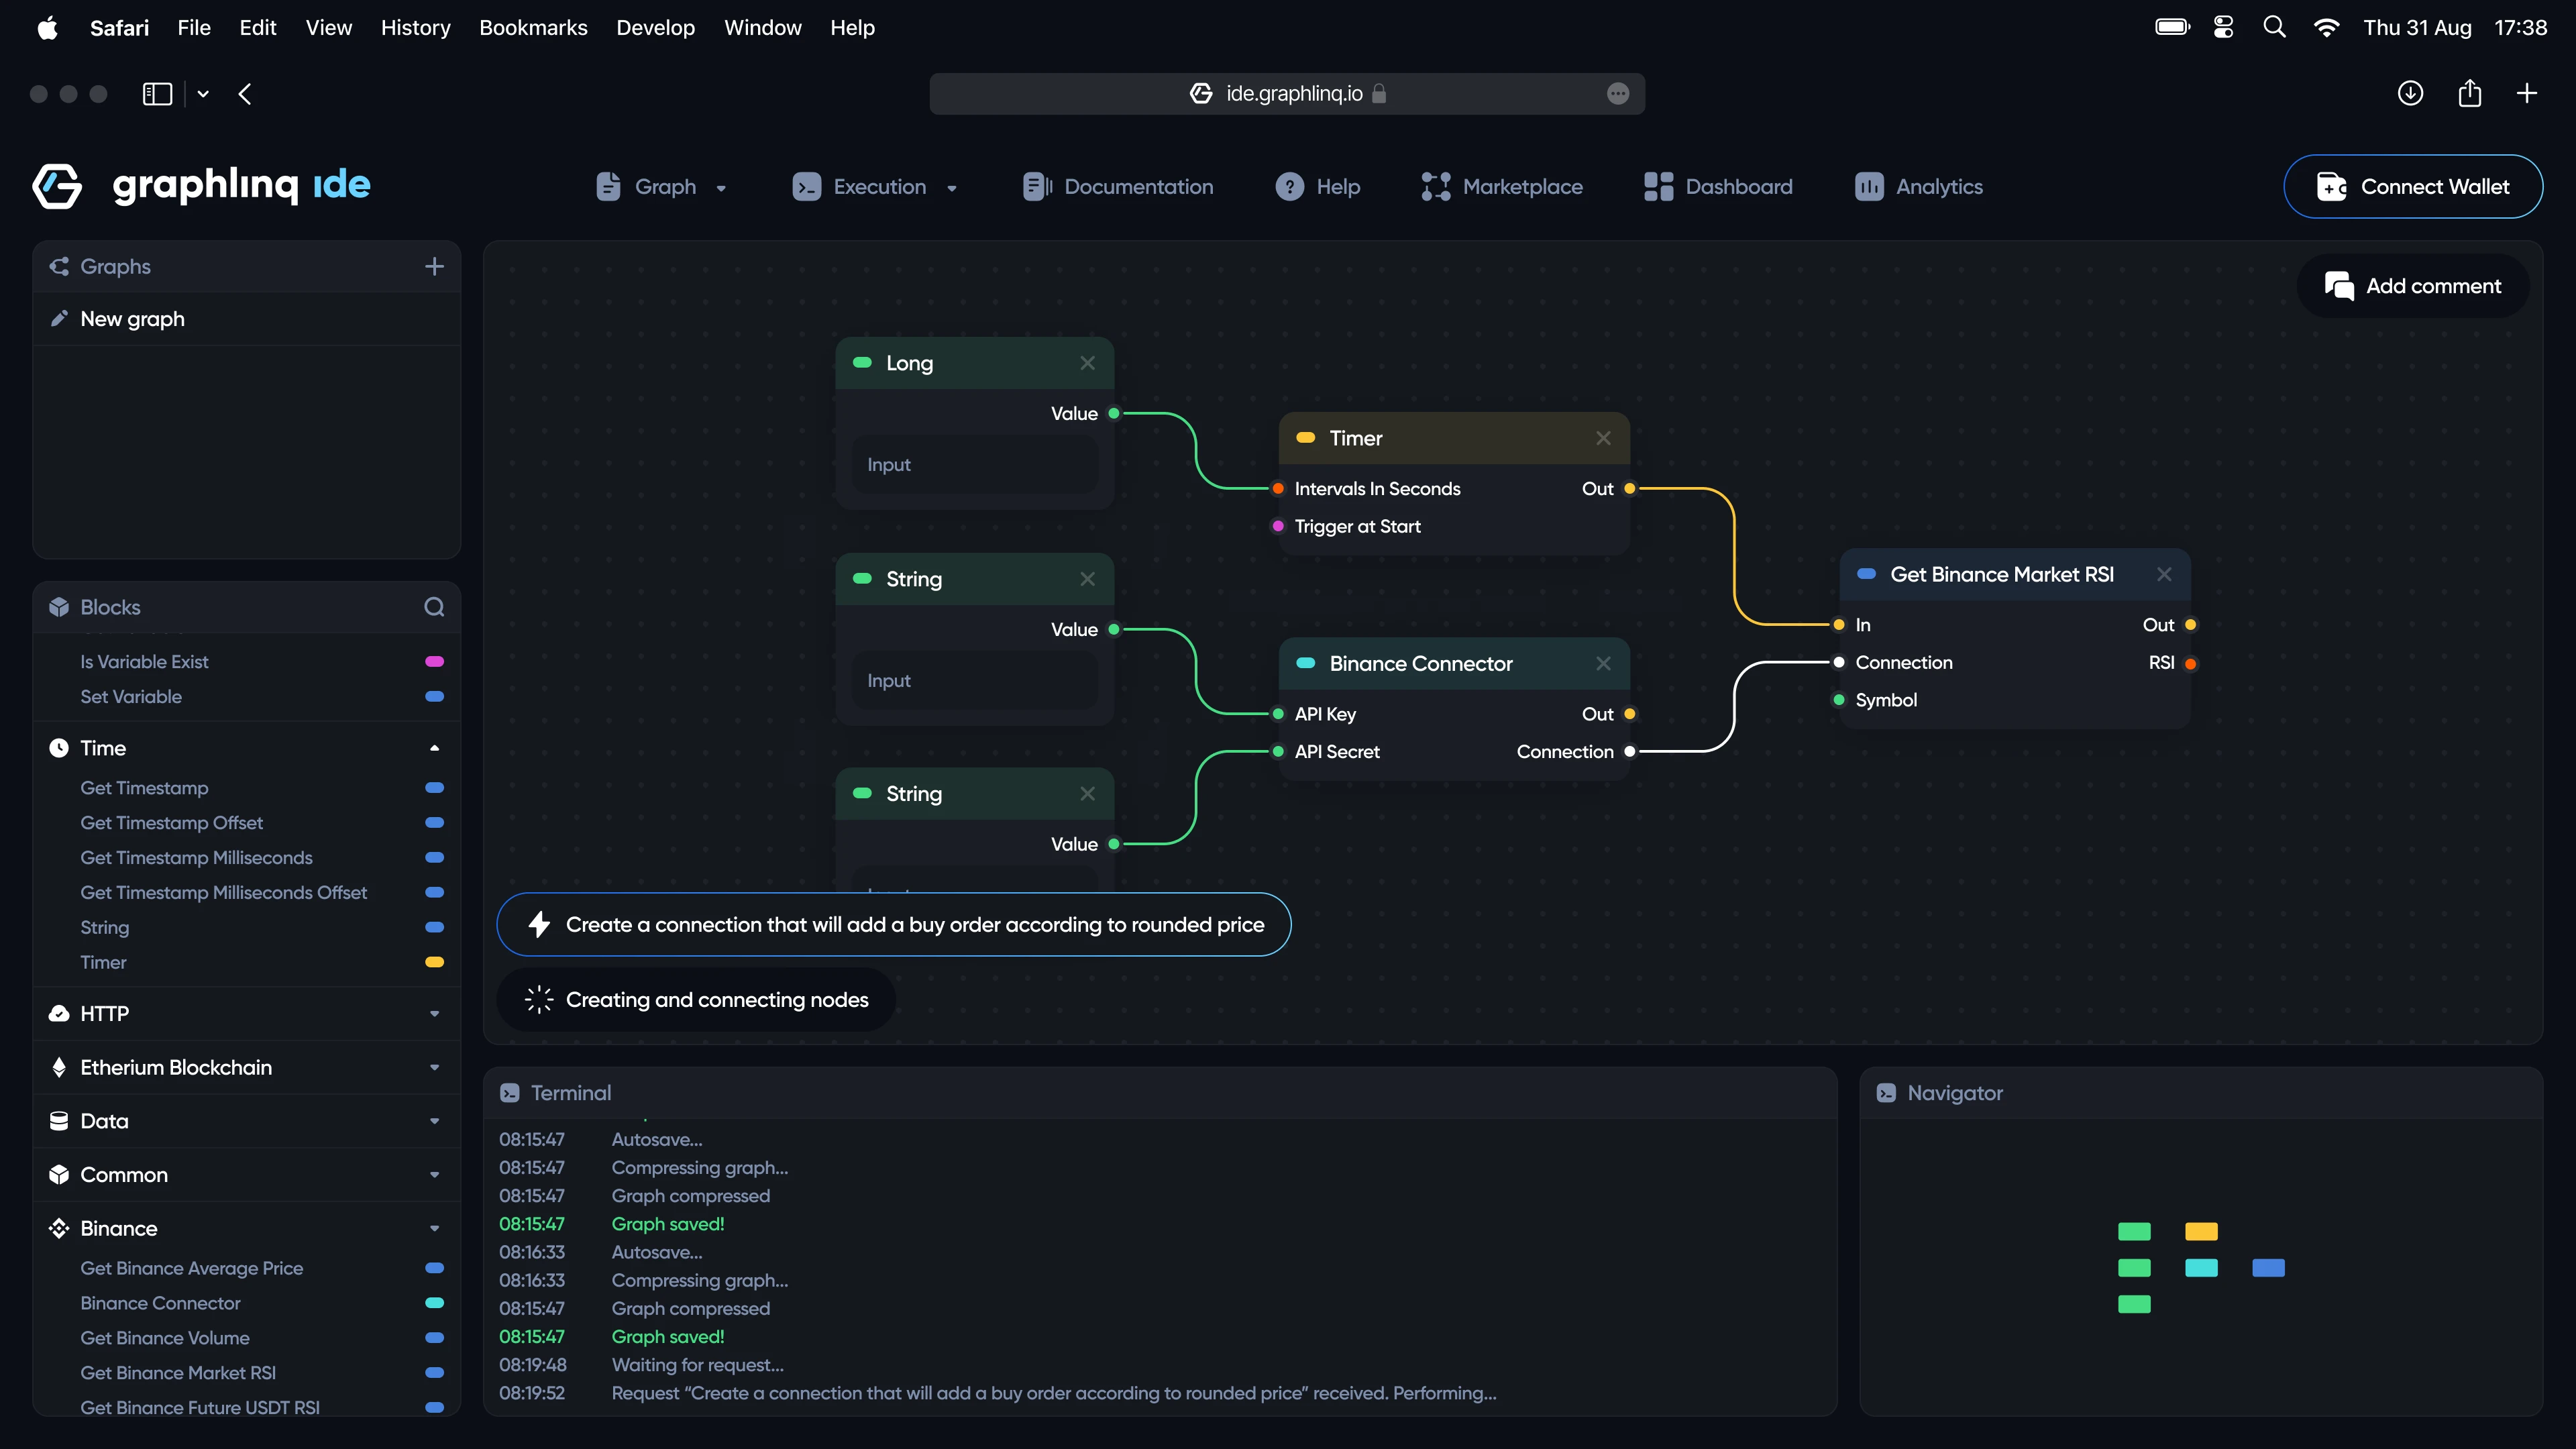This screenshot has width=2576, height=1449.
Task: Collapse the Time blocks category
Action: coord(434,747)
